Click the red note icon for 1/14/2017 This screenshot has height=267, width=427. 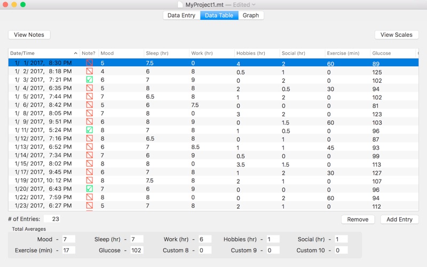[x=89, y=155]
